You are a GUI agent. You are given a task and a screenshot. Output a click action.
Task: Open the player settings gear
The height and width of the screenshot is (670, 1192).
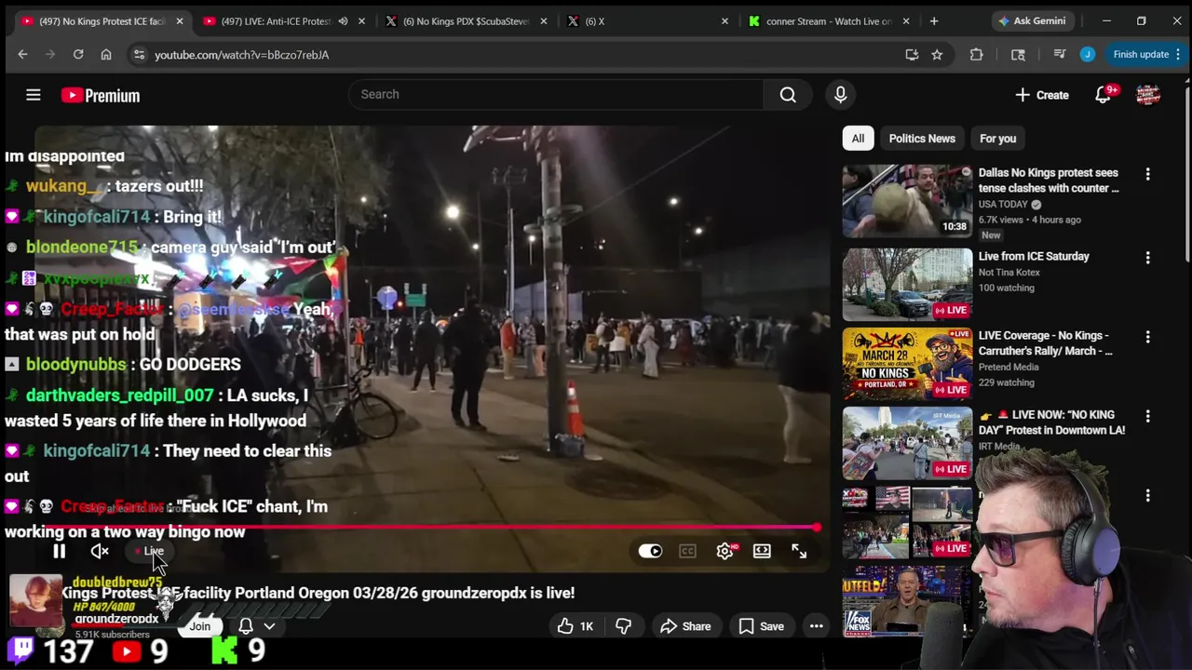pyautogui.click(x=725, y=551)
